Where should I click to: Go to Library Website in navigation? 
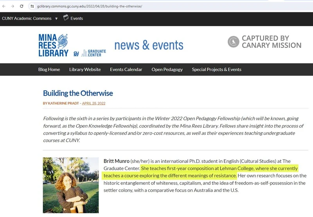point(85,69)
